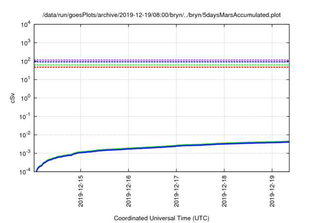The width and height of the screenshot is (319, 223).
Task: Click the 10^1 y-axis tick label
Action: point(26,80)
